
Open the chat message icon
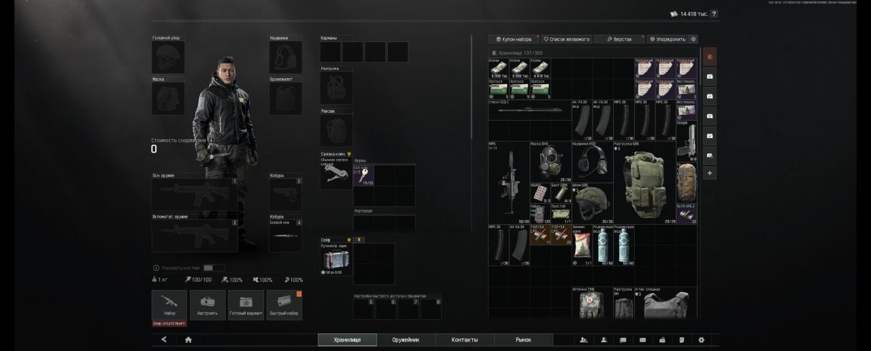point(623,340)
